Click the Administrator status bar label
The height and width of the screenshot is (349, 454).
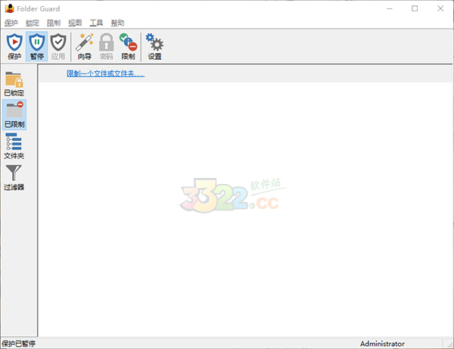tap(382, 344)
